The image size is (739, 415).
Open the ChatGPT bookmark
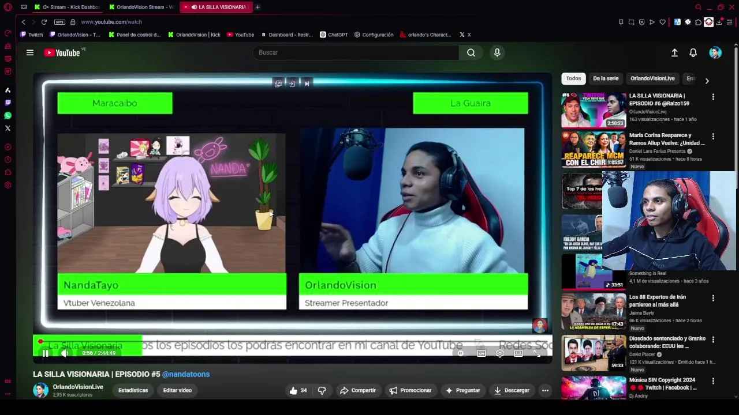[334, 35]
